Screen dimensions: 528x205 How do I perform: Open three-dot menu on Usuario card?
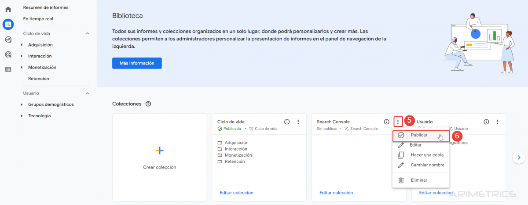(498, 122)
